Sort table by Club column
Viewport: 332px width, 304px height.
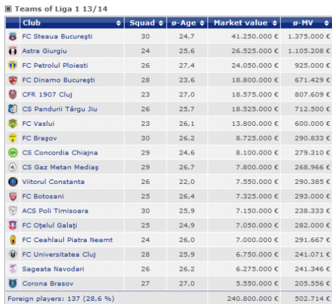click(72, 23)
